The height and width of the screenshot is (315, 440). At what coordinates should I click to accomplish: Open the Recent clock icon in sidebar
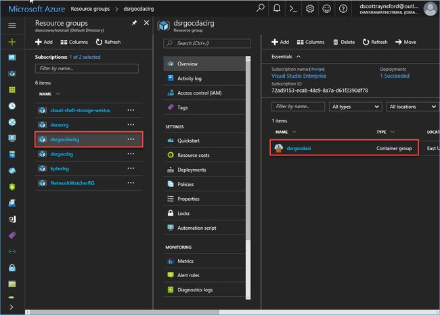(12, 106)
